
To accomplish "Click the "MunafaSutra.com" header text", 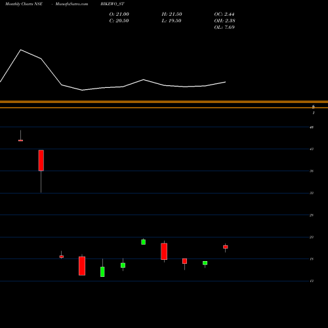I will 72,4.
